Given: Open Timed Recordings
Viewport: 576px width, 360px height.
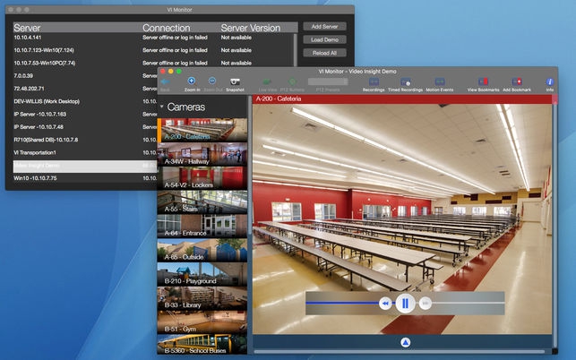Looking at the screenshot, I should coord(406,83).
